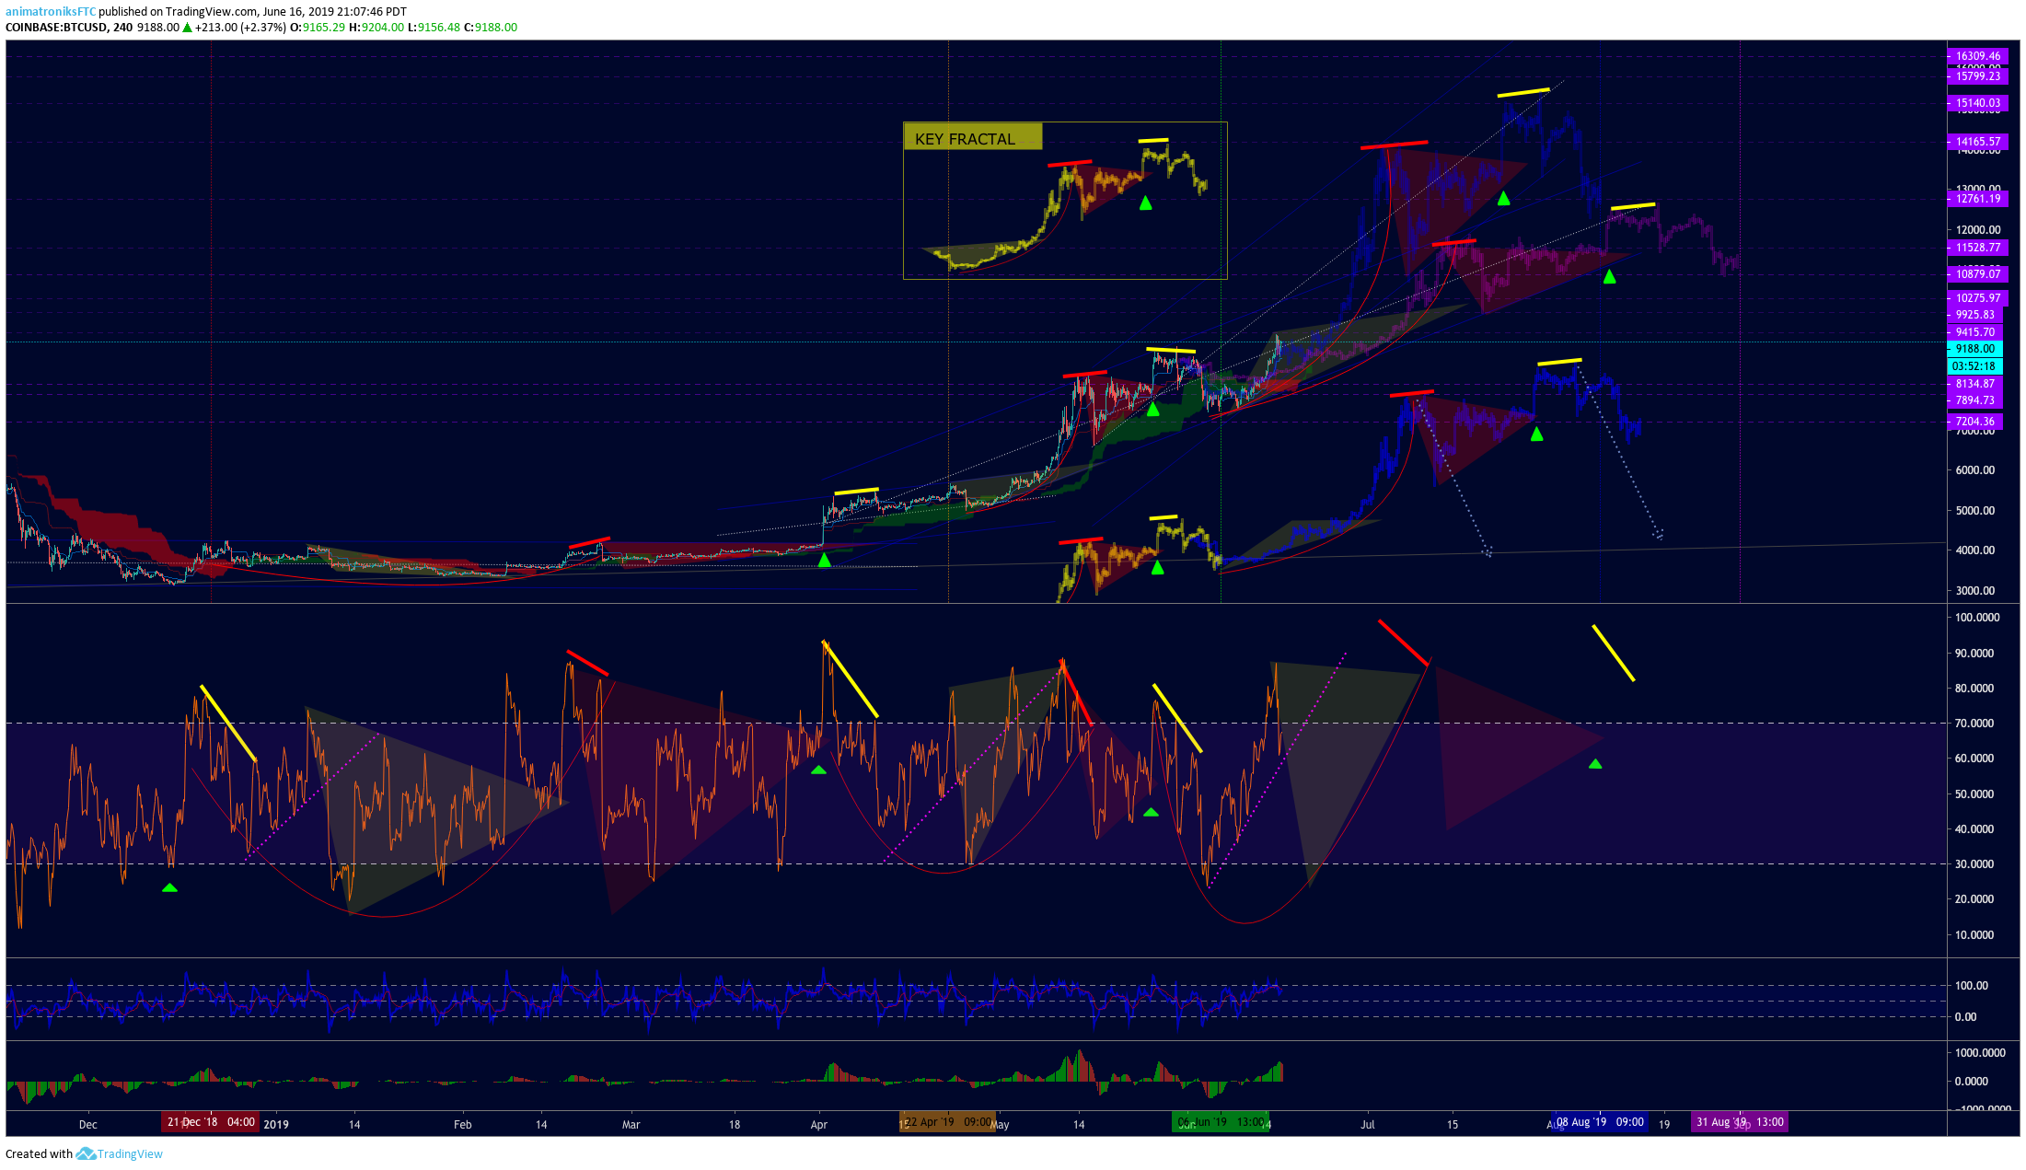Click the Dec label on the time axis
Image resolution: width=2026 pixels, height=1170 pixels.
click(x=87, y=1125)
